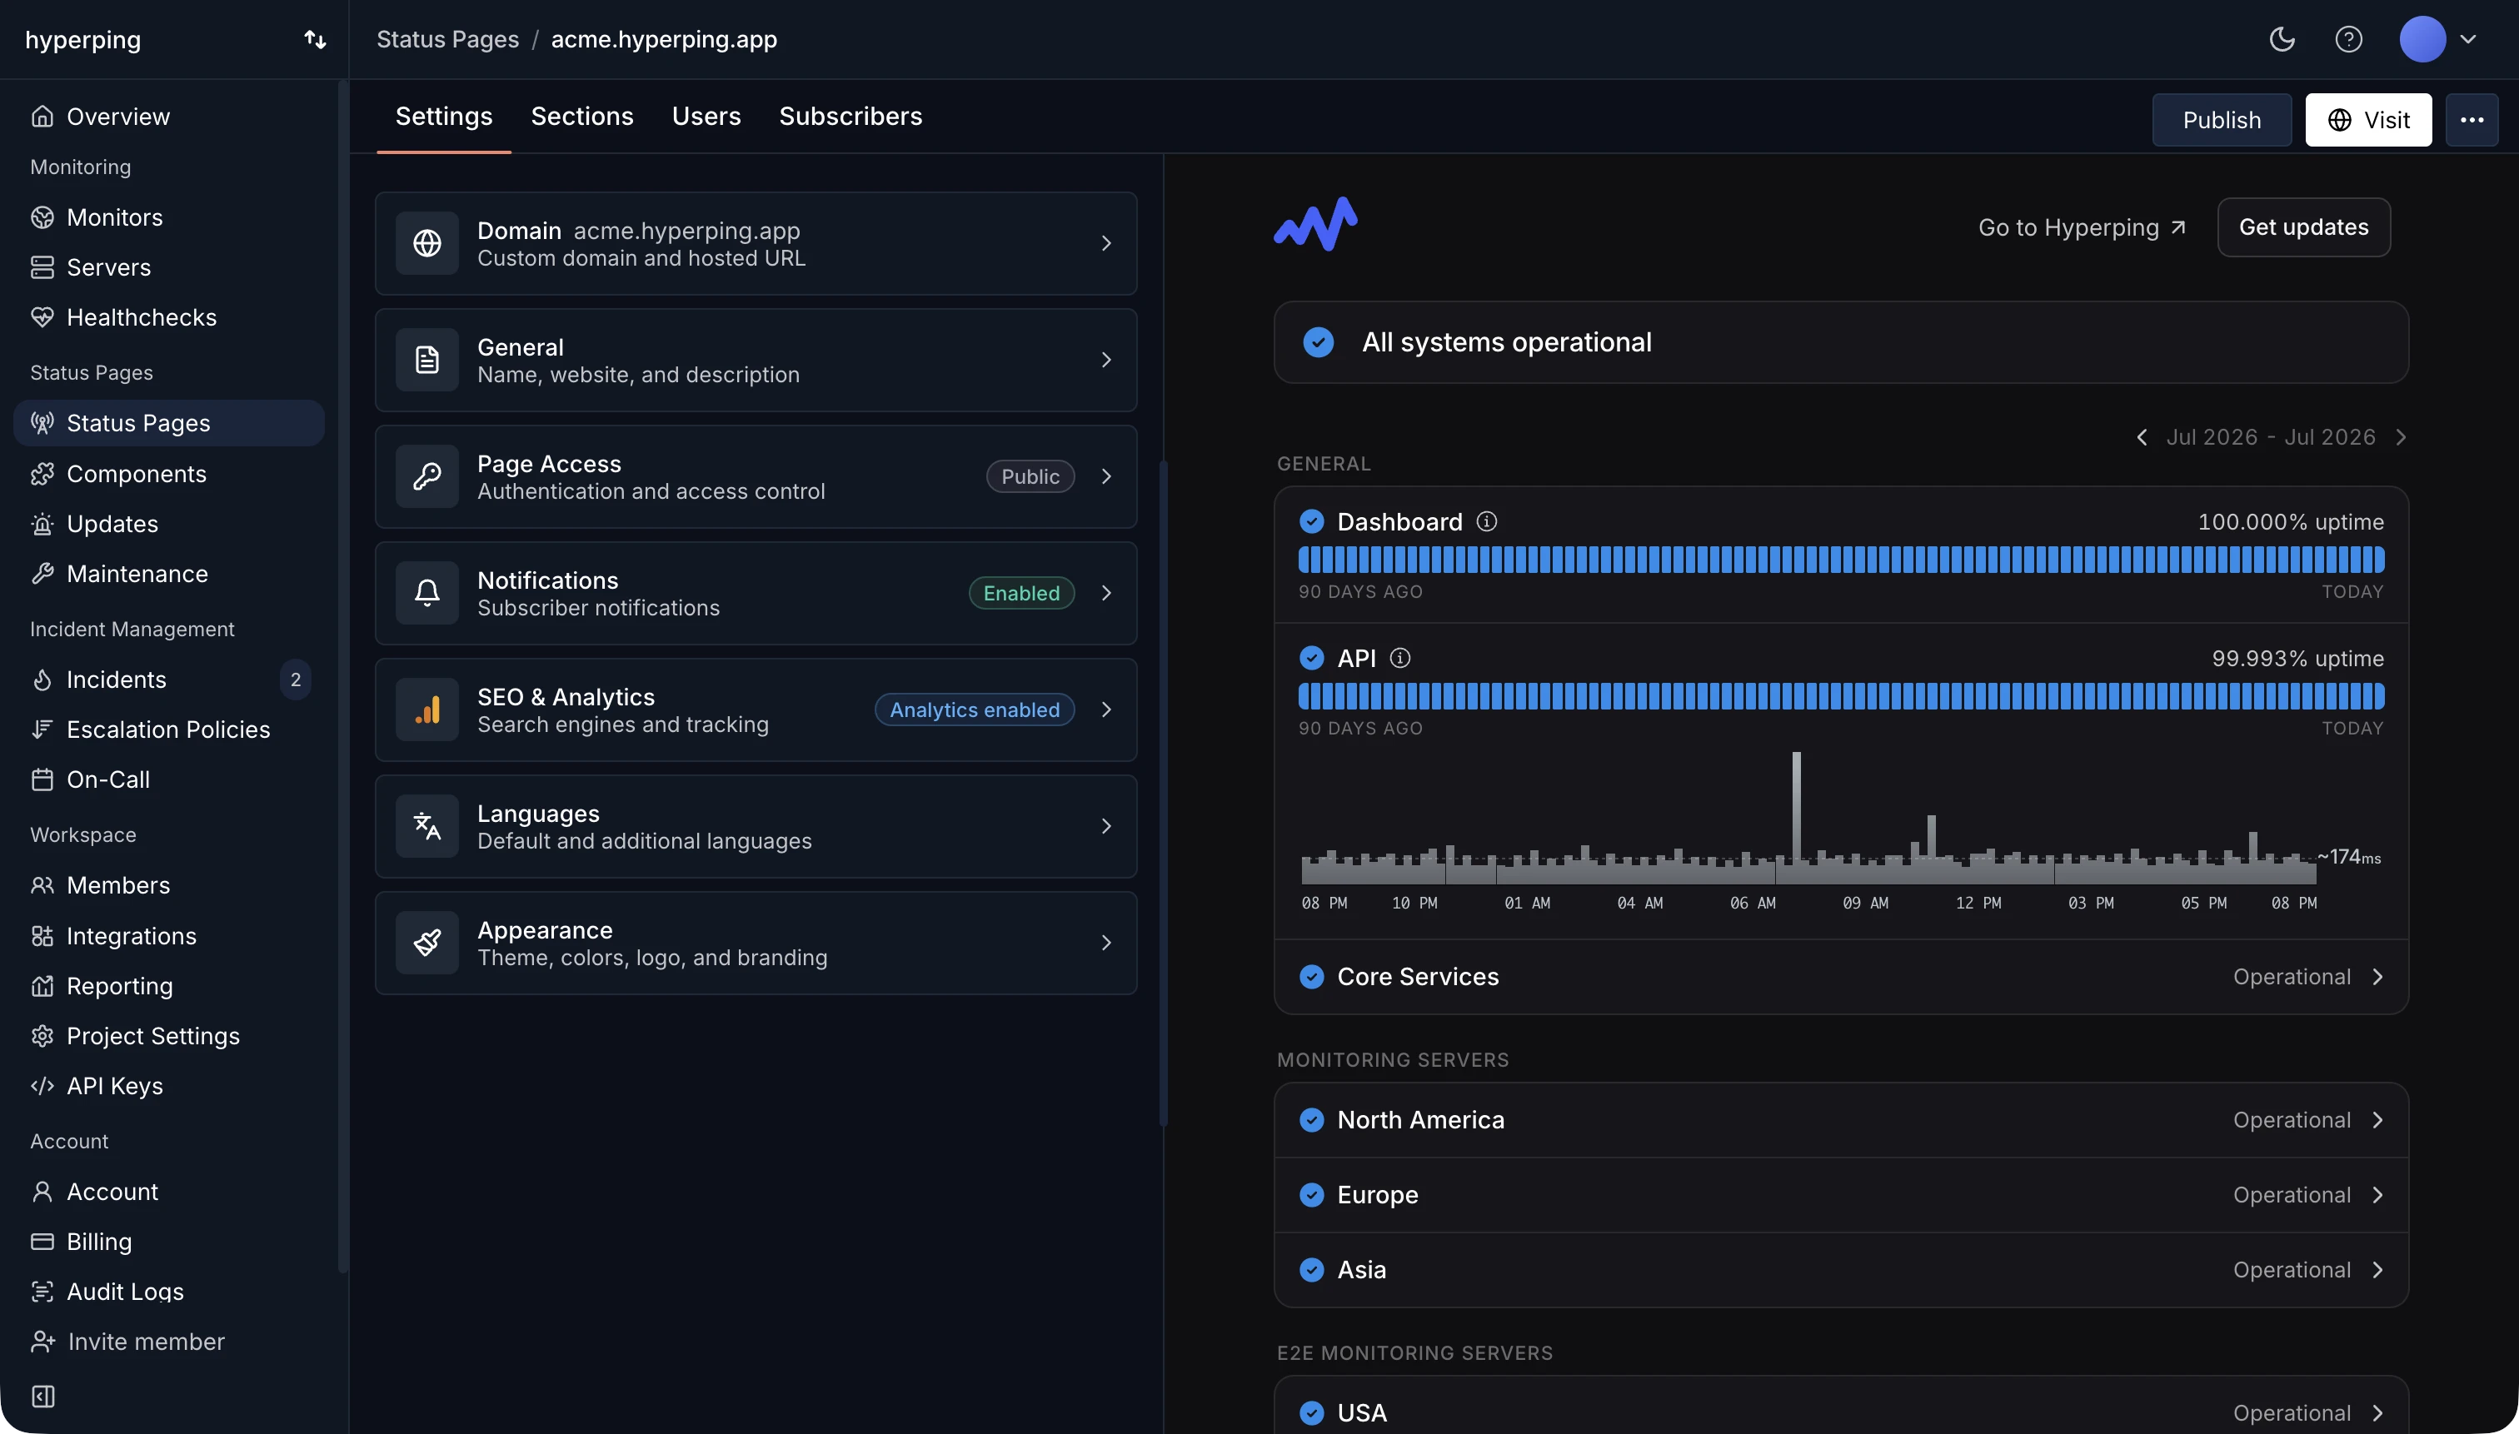Switch to the Settings tab
Screen dimensions: 2519x1434
tap(443, 117)
